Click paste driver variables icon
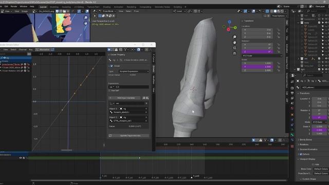Image resolution: width=329 pixels, height=185 pixels. (148, 98)
